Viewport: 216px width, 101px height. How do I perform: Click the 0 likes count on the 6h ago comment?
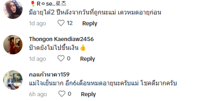click(x=69, y=94)
